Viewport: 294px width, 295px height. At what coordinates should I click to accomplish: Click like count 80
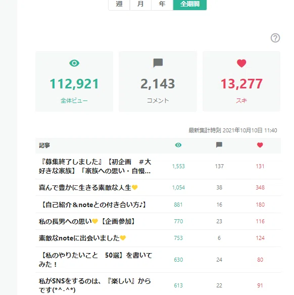click(x=260, y=260)
